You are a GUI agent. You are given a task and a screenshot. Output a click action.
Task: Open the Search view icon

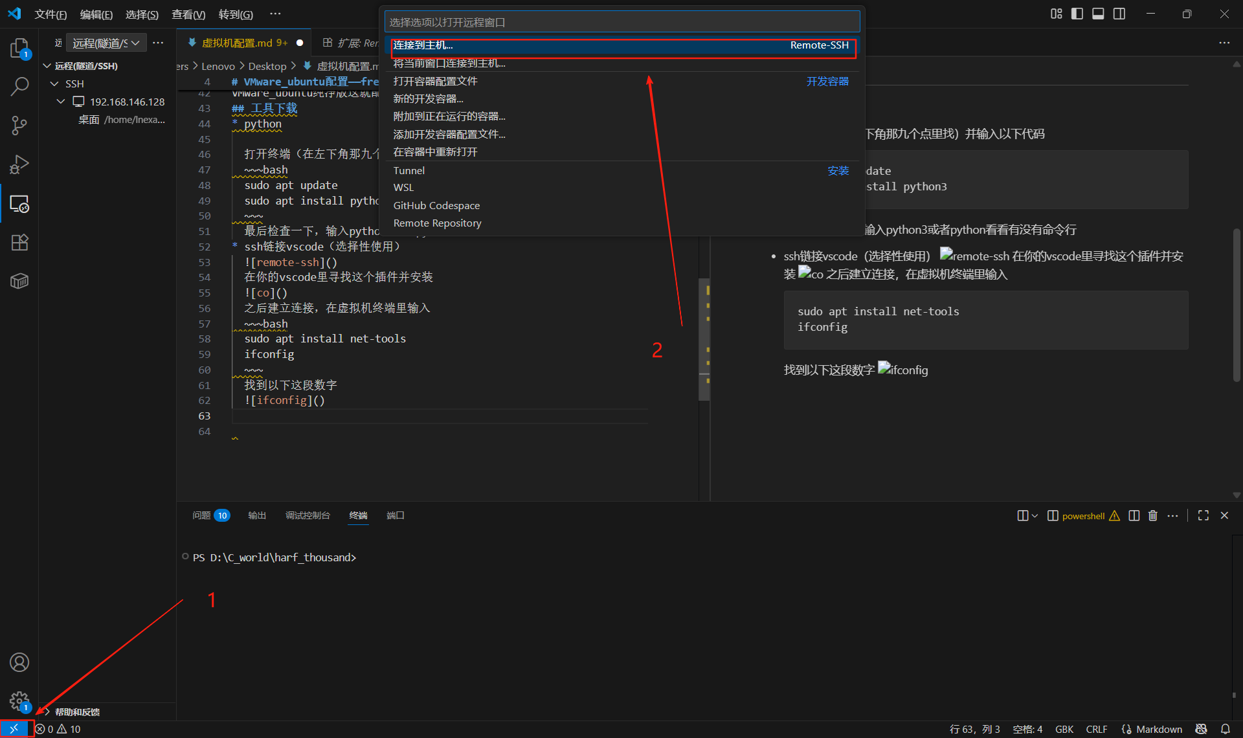[19, 86]
